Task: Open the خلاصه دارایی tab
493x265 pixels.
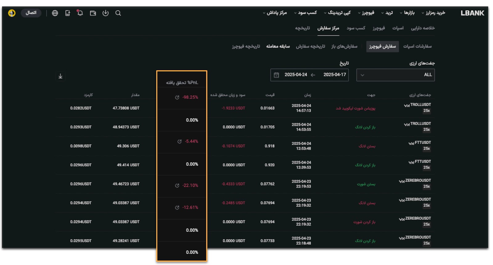Action: point(423,28)
